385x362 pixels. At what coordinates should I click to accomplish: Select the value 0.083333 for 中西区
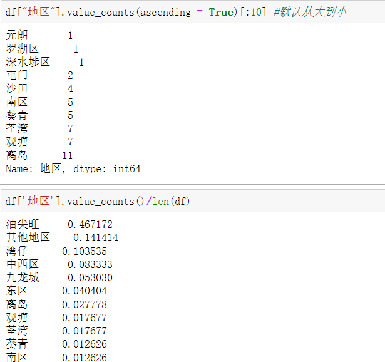90,264
